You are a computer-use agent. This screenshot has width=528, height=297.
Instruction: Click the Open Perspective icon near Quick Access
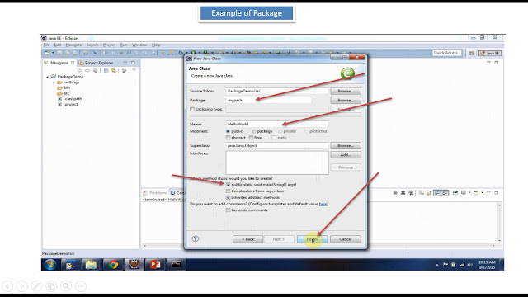(x=471, y=53)
